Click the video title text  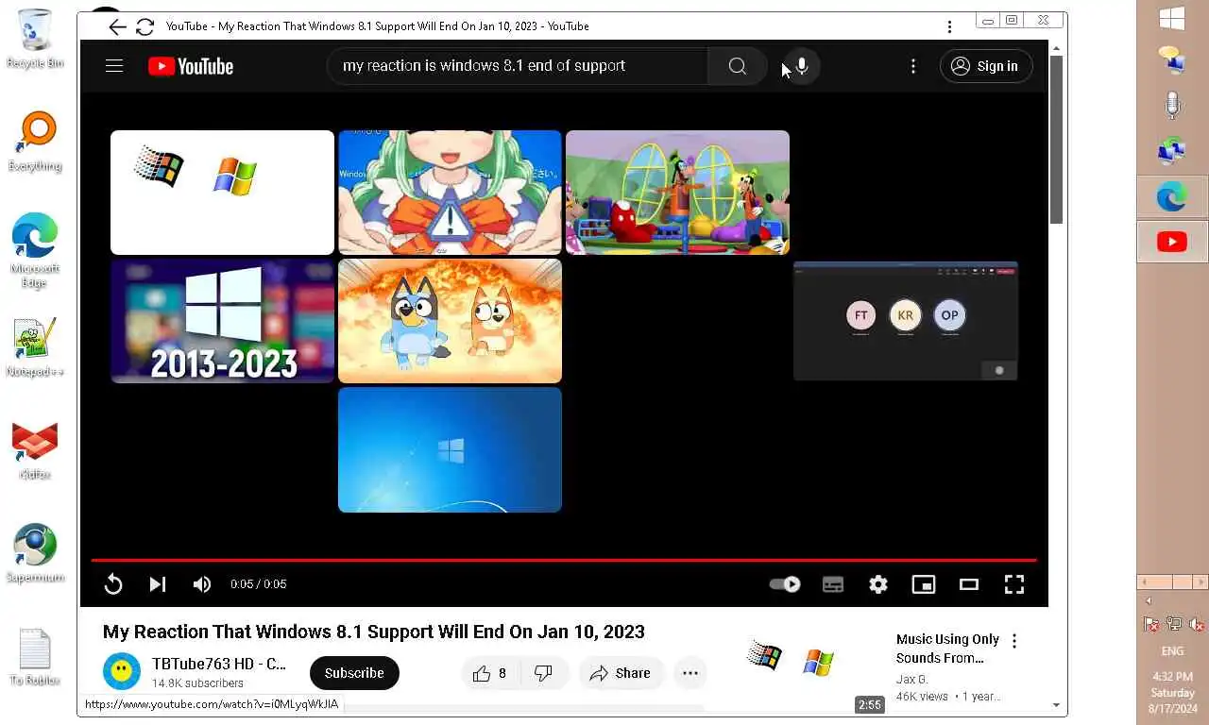[374, 632]
